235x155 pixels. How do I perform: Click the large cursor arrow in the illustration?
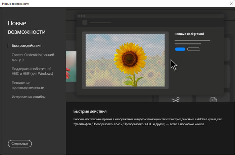[x=174, y=64]
